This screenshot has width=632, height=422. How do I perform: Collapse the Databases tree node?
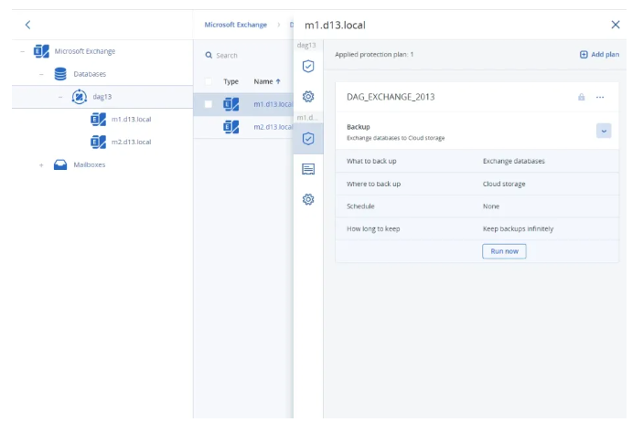[41, 74]
